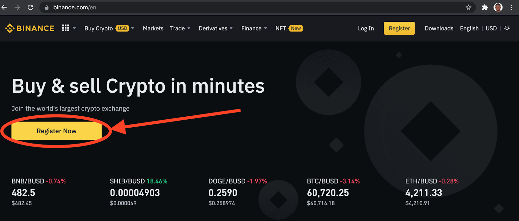The width and height of the screenshot is (519, 221).
Task: Click the -3.14% BTC change value
Action: click(350, 181)
